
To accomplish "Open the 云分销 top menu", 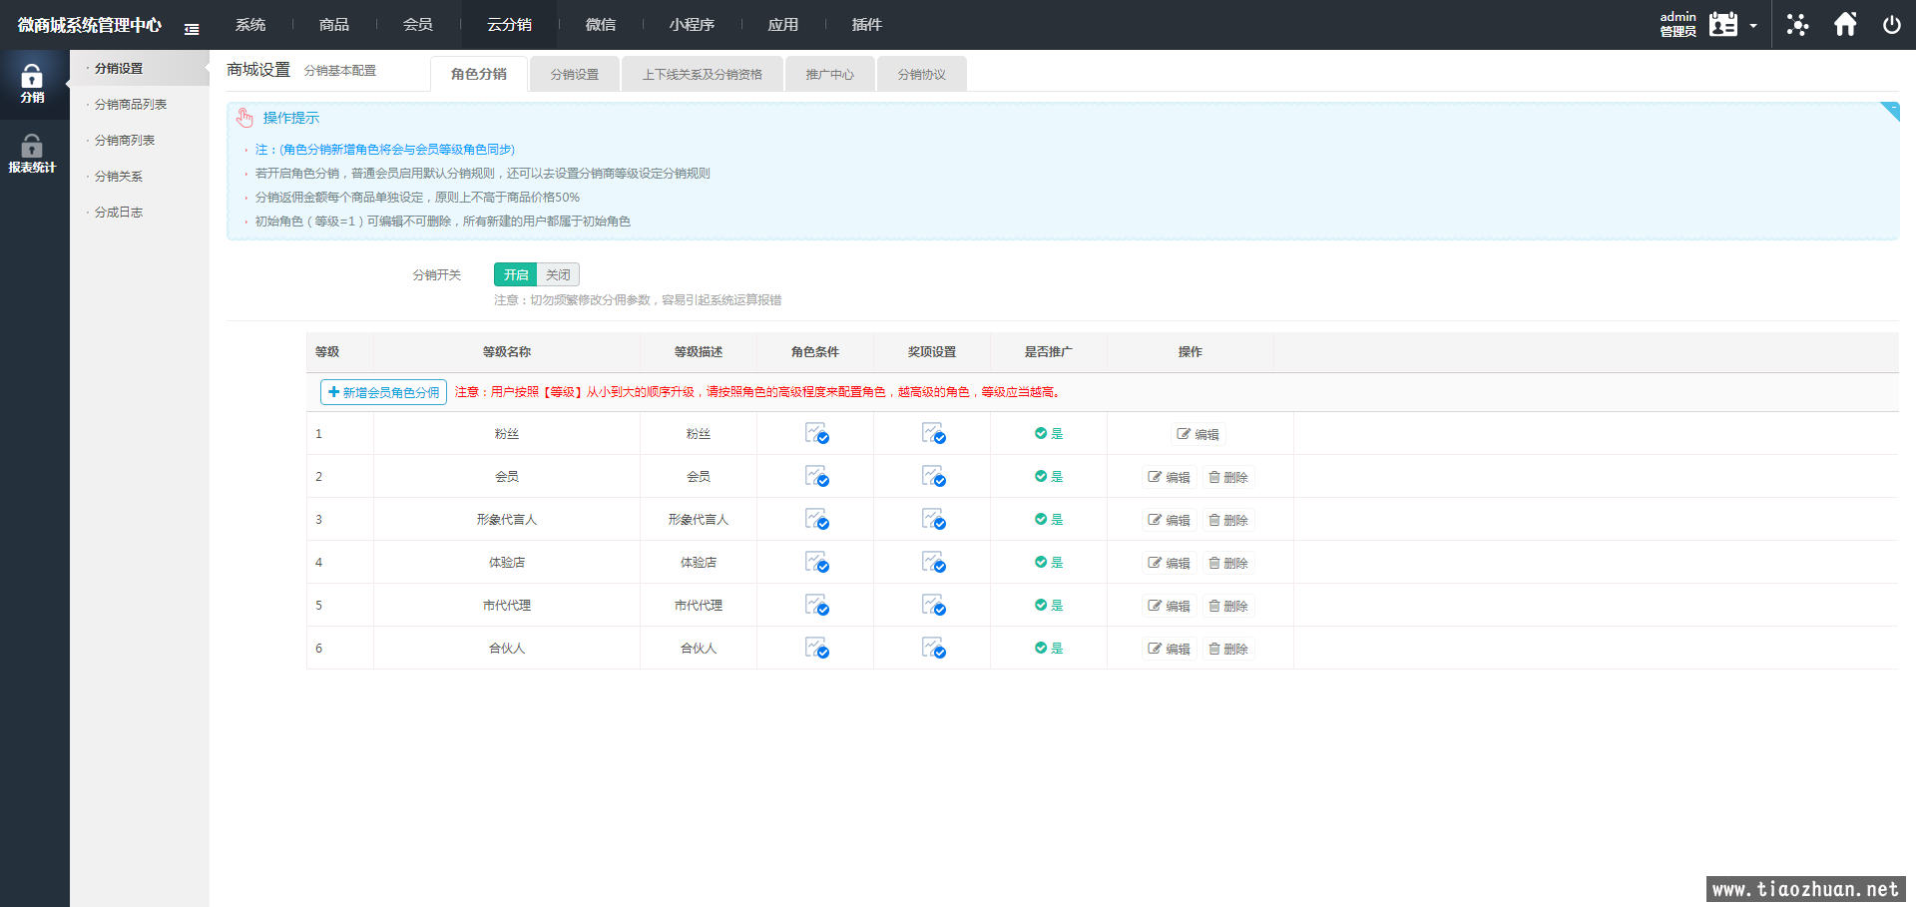I will tap(509, 25).
